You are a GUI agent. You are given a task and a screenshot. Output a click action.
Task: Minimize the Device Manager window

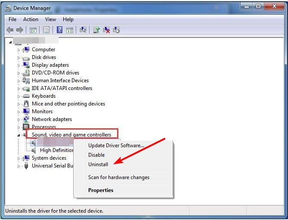click(247, 6)
